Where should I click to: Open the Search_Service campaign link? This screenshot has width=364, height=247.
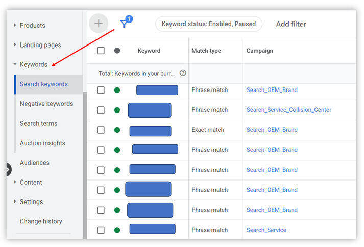click(266, 230)
